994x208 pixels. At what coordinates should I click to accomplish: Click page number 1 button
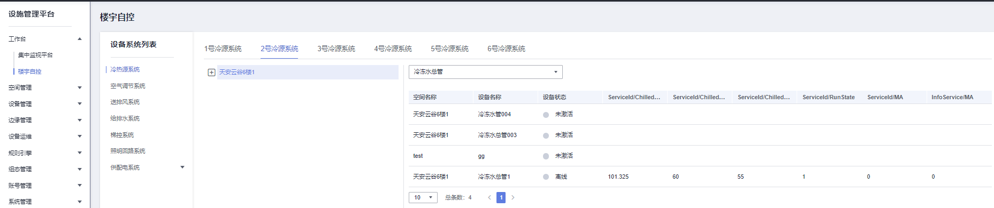501,197
